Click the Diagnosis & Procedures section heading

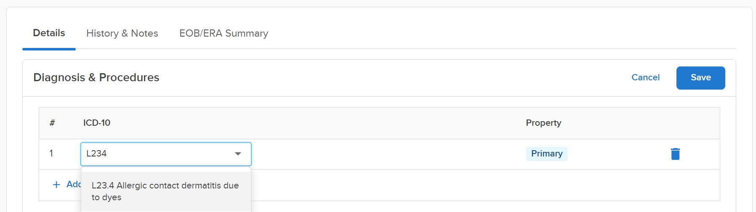[x=96, y=77]
